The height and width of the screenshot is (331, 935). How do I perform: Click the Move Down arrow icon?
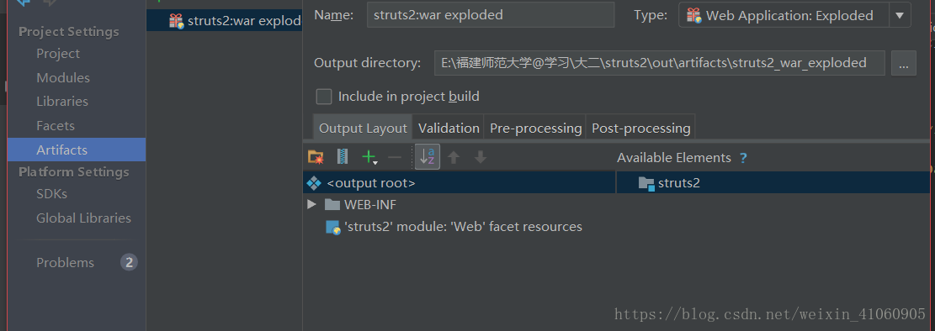[x=481, y=157]
